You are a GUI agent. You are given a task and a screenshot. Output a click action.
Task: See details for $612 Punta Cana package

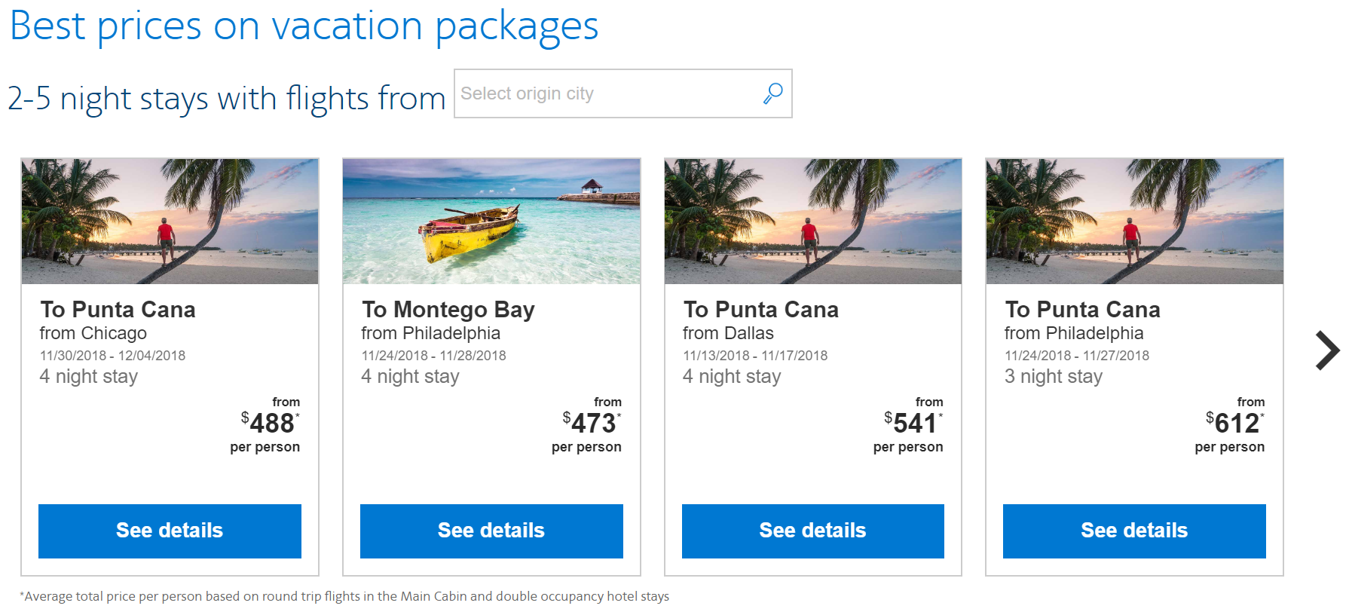coord(1134,531)
